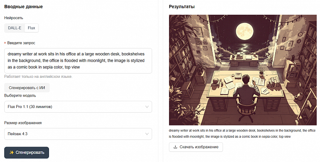The width and height of the screenshot is (320, 162).
Task: Click the Скачать изображение button
Action: point(196,147)
